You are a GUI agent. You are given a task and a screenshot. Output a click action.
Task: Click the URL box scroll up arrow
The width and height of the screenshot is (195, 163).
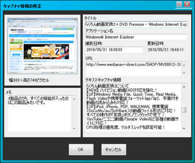pyautogui.click(x=184, y=65)
